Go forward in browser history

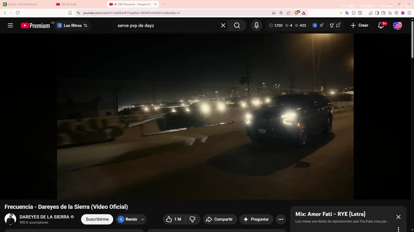(x=11, y=13)
